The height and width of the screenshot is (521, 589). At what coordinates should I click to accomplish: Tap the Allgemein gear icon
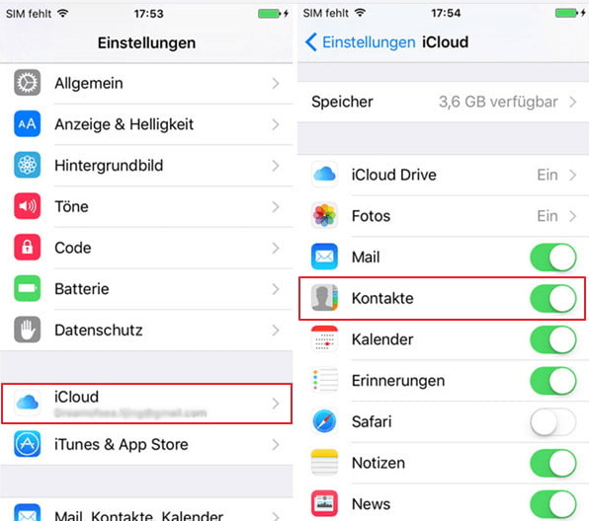pyautogui.click(x=27, y=83)
